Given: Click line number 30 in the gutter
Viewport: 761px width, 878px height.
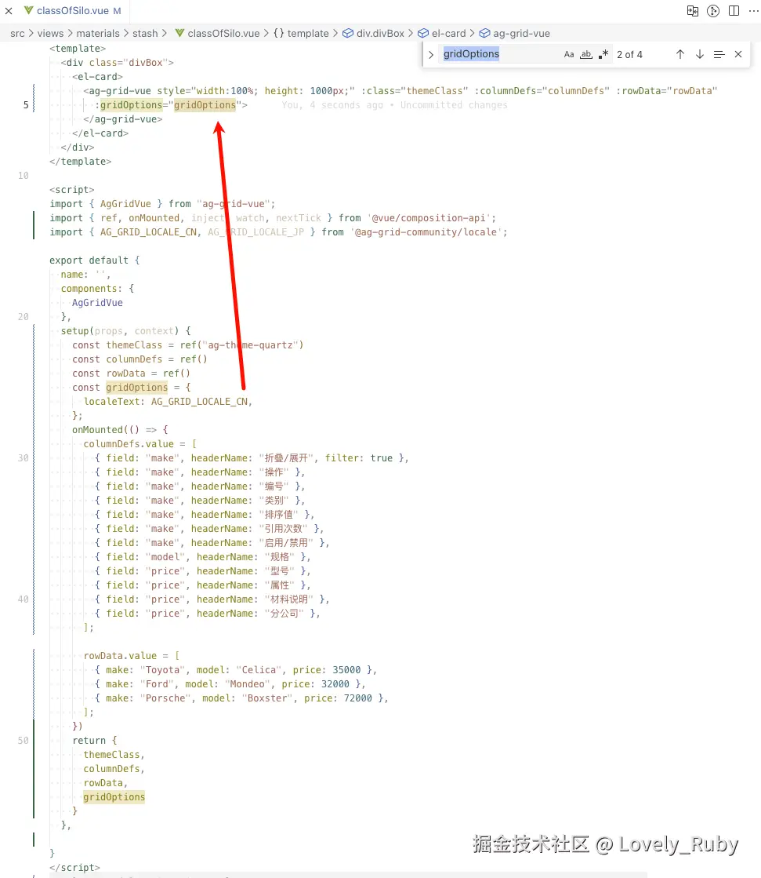Looking at the screenshot, I should 23,457.
